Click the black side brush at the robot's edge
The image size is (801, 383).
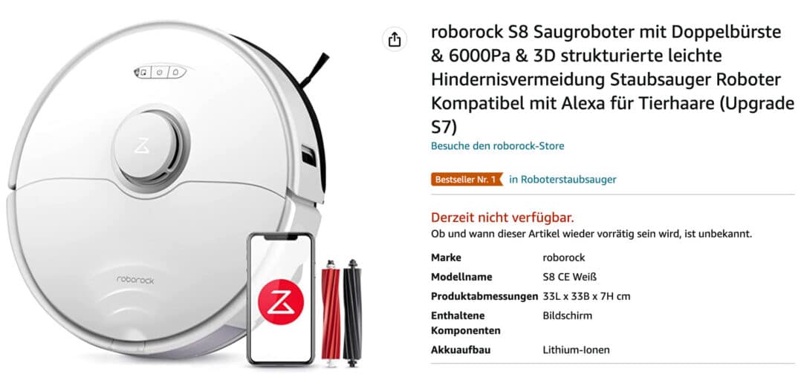(x=314, y=70)
